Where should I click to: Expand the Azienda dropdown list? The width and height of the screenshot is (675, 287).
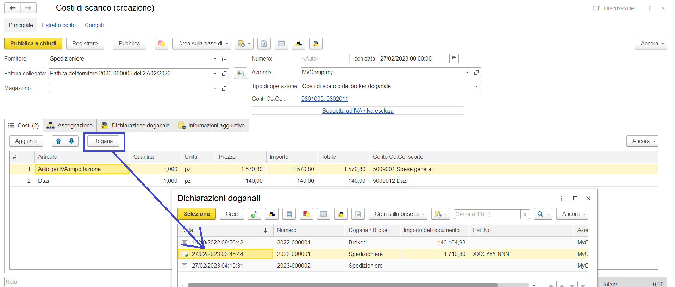[x=467, y=73]
